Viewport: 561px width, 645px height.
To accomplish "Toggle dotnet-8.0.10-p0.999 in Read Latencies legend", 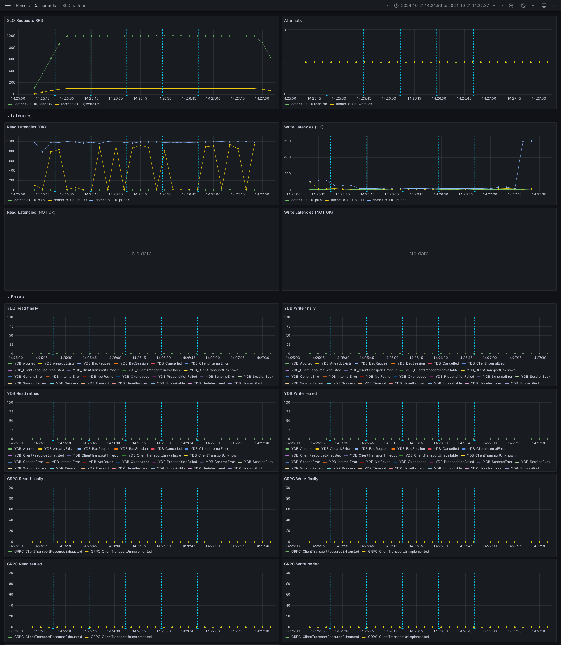I will coord(113,200).
